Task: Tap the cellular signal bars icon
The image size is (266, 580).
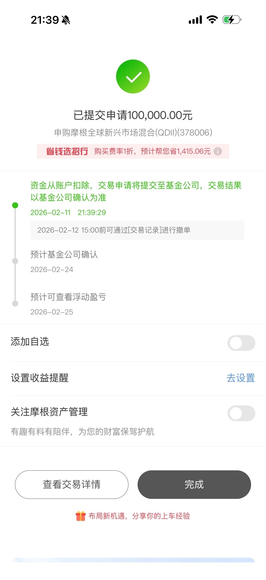Action: pos(195,20)
